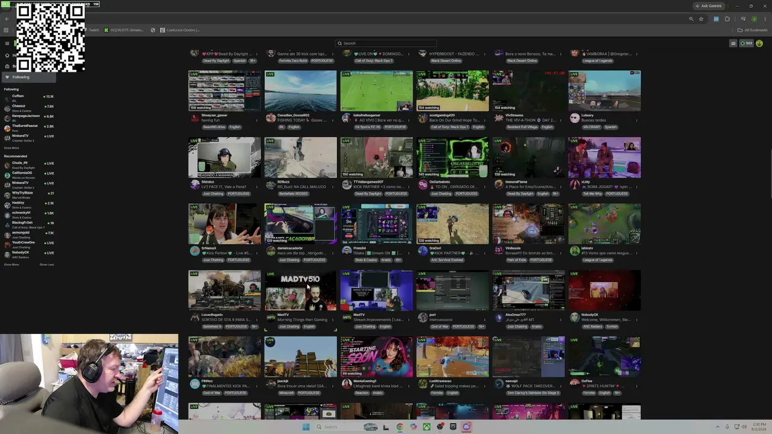Open options menu on Canadian_Goose902 card
772x434 pixels.
coord(334,120)
